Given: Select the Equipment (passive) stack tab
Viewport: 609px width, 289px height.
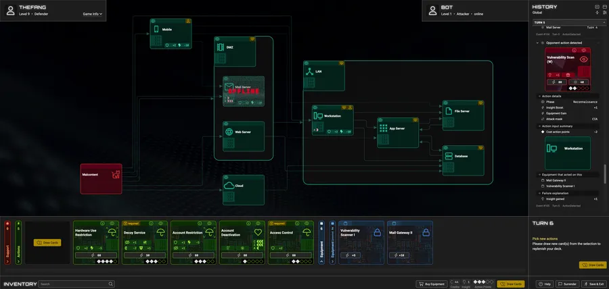Looking at the screenshot, I should click(x=332, y=242).
